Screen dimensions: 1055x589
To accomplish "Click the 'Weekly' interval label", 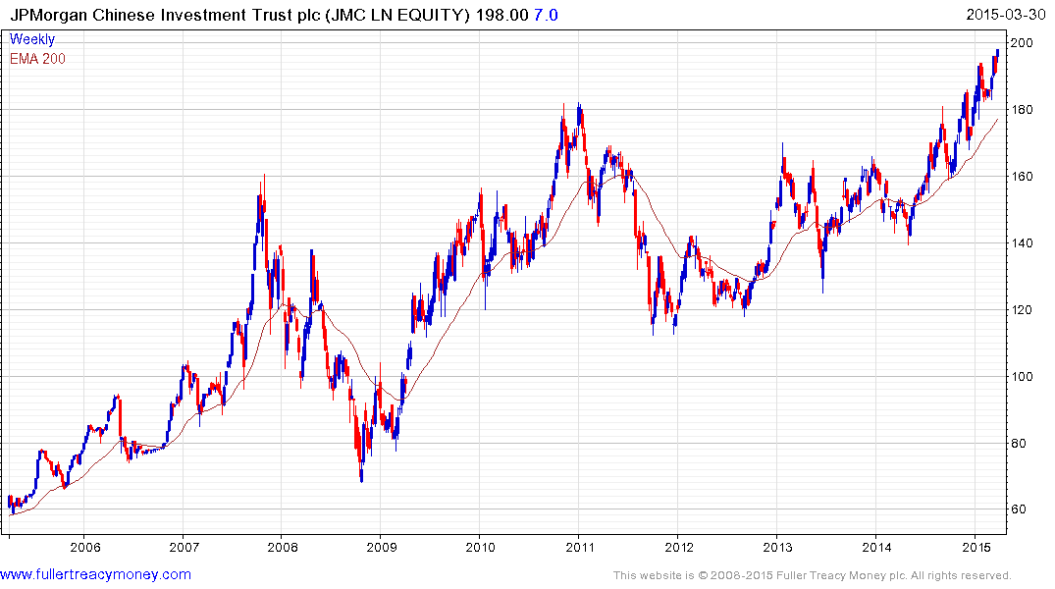I will tap(31, 39).
